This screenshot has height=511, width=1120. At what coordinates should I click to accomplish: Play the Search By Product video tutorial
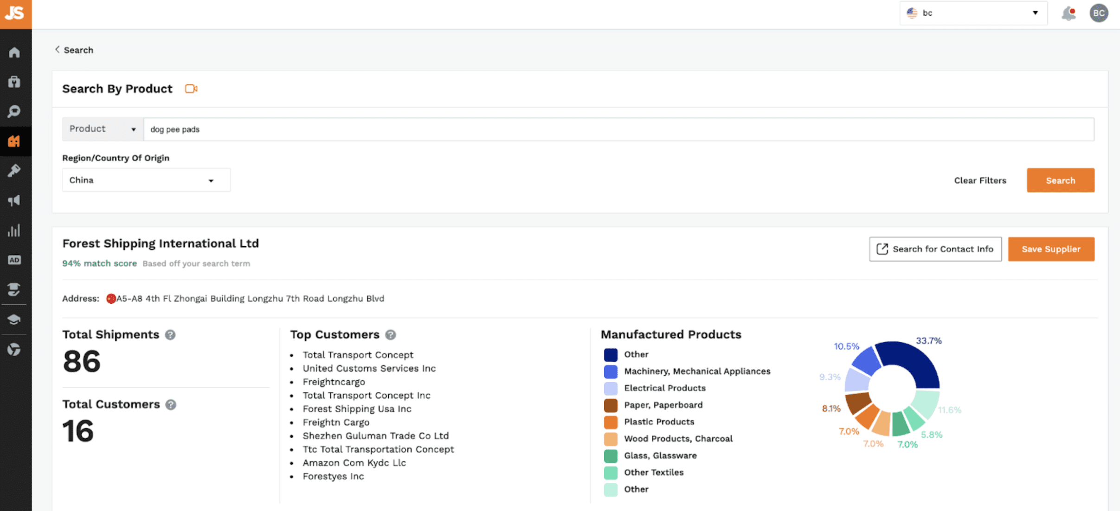[191, 89]
